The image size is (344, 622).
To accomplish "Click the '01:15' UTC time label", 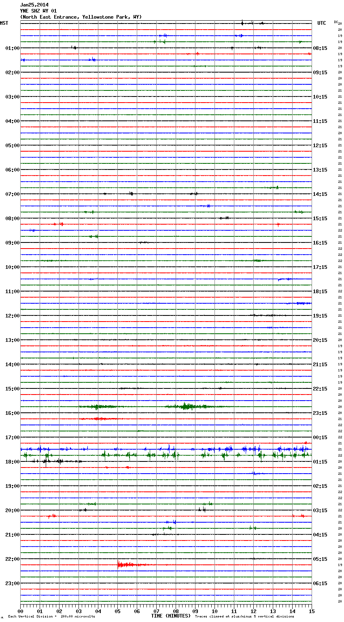I will pyautogui.click(x=320, y=462).
